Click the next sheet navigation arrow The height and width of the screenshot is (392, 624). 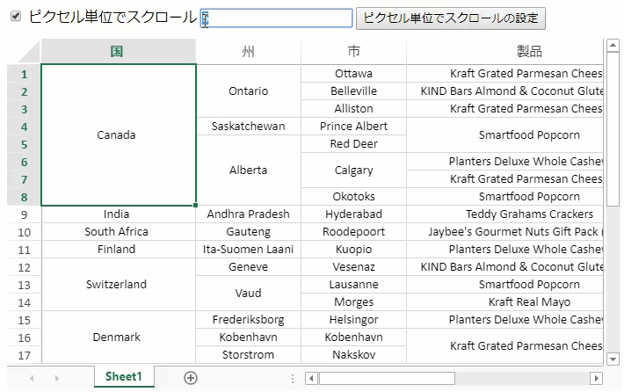(57, 377)
